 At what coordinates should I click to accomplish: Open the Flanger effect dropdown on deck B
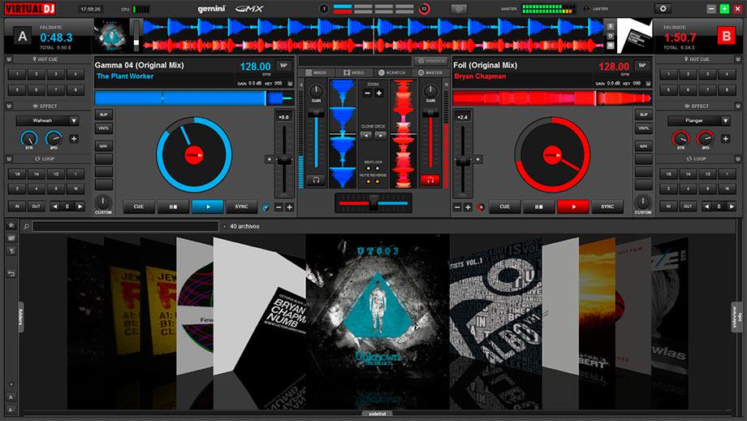coord(725,120)
